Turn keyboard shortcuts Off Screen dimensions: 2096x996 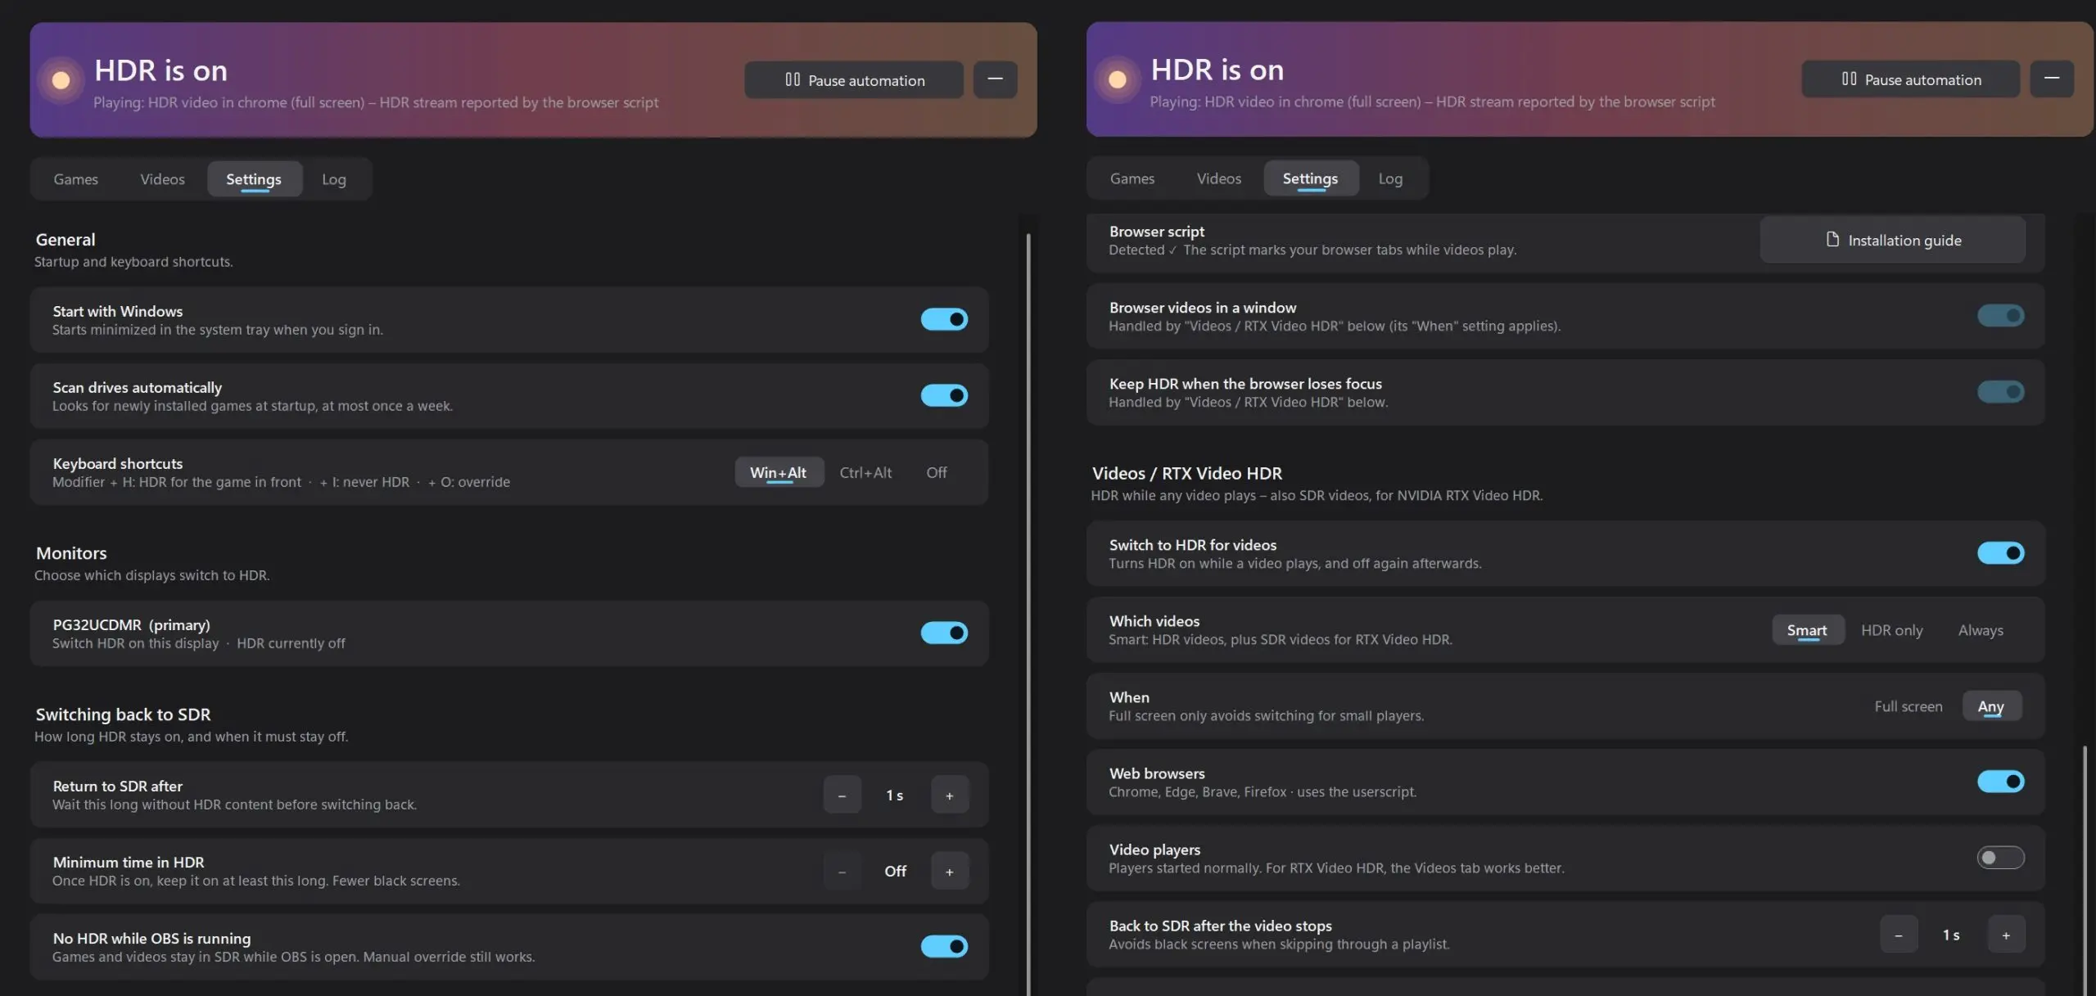[x=936, y=472]
